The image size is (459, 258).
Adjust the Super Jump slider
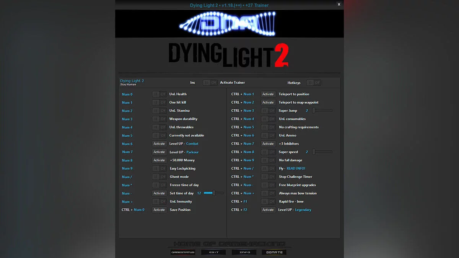point(321,110)
